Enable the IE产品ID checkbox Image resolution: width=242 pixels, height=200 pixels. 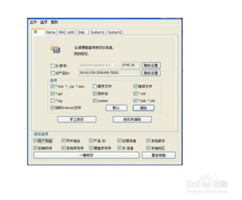(53, 73)
